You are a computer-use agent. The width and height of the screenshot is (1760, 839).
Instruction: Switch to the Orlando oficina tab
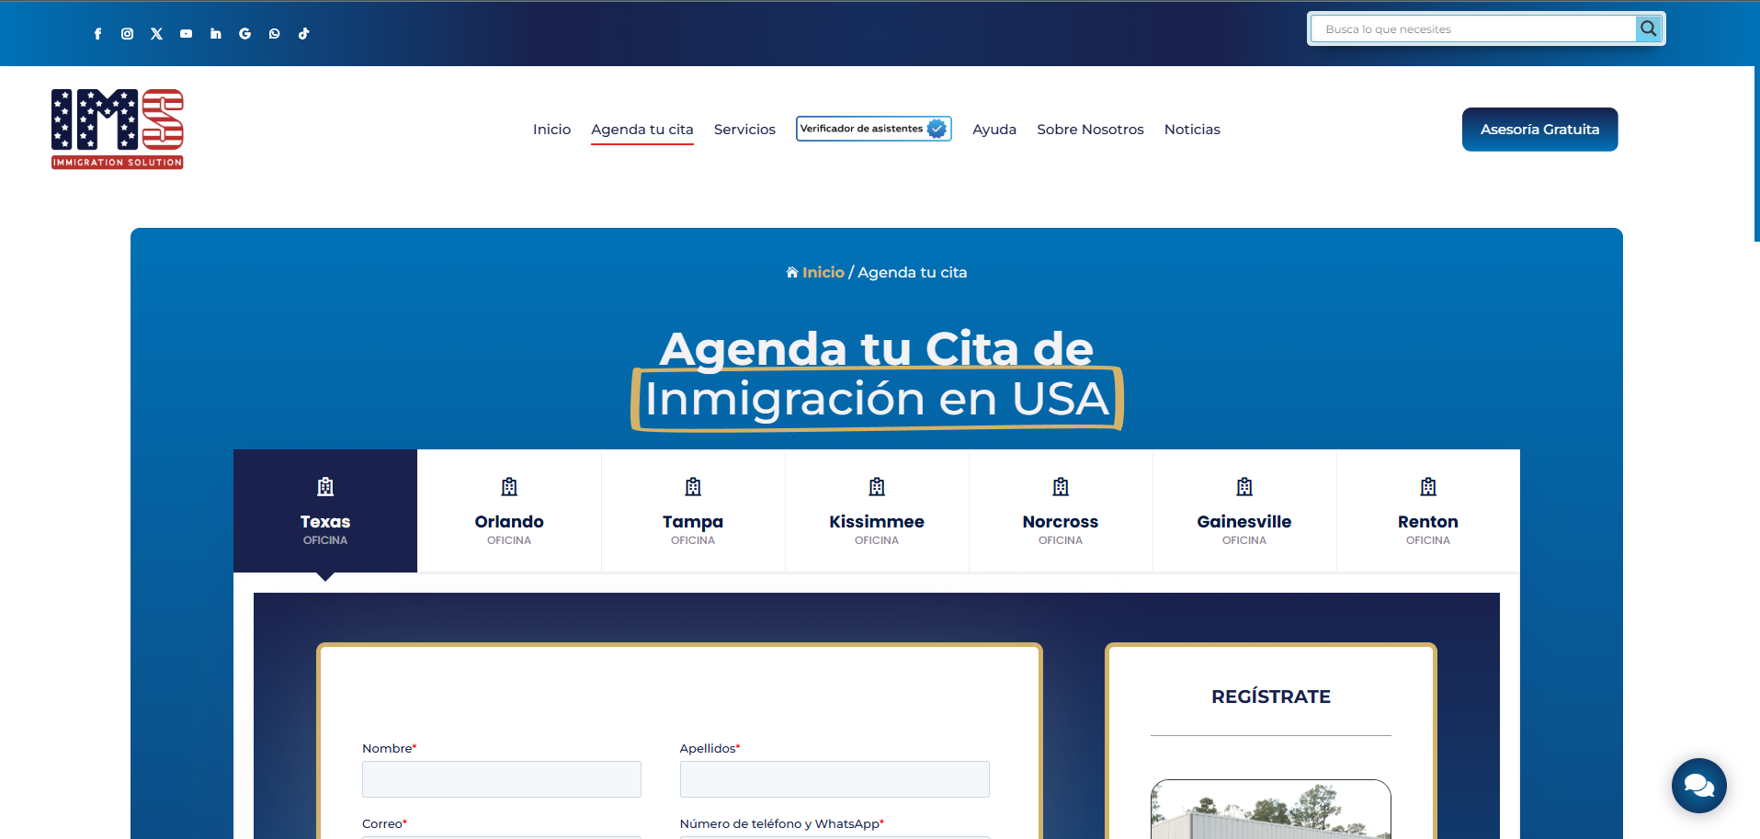tap(508, 511)
